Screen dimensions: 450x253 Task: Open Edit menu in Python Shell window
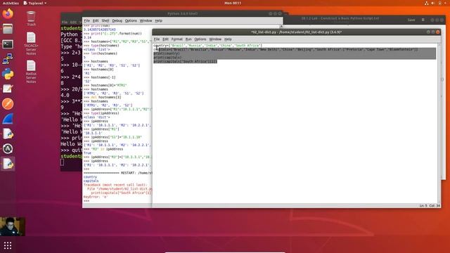[x=96, y=20]
